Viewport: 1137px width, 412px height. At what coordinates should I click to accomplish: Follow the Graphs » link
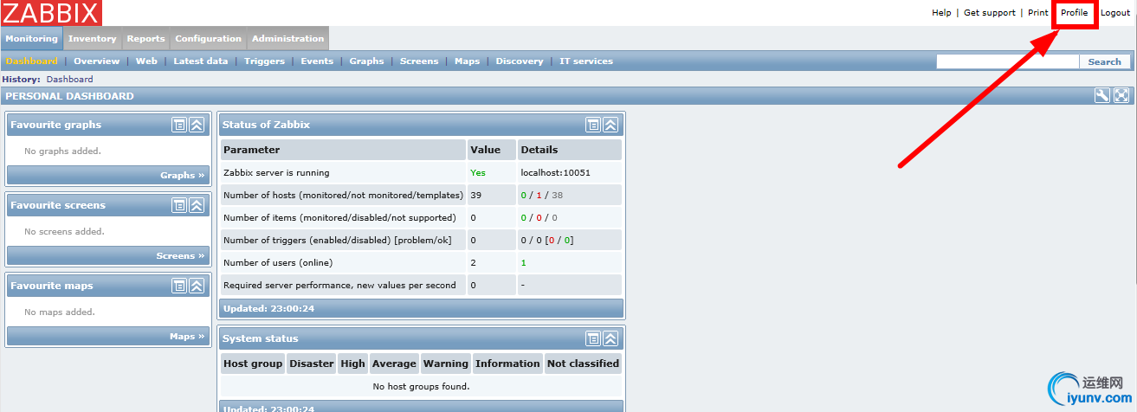click(183, 175)
